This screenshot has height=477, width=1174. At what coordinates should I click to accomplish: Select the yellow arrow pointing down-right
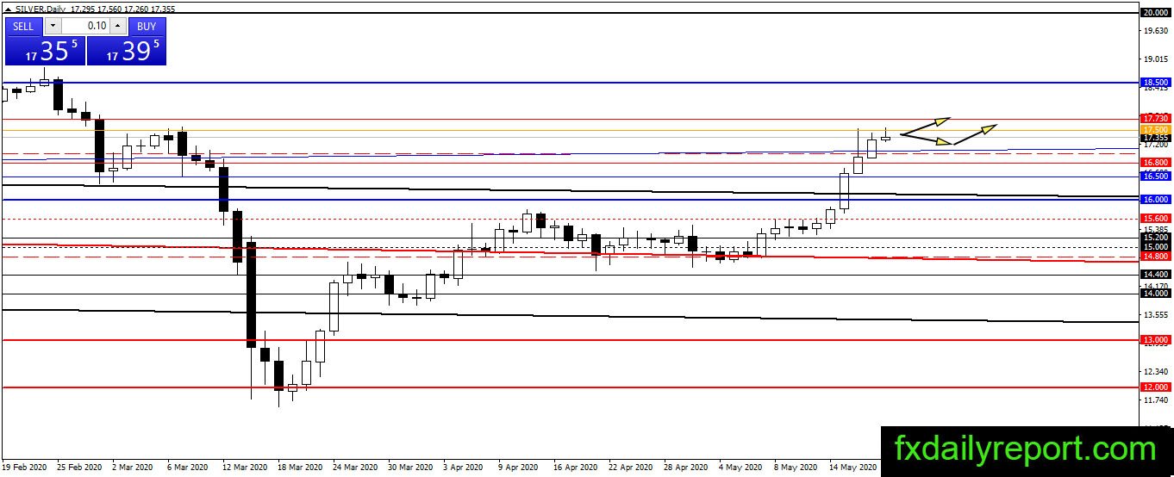(927, 139)
